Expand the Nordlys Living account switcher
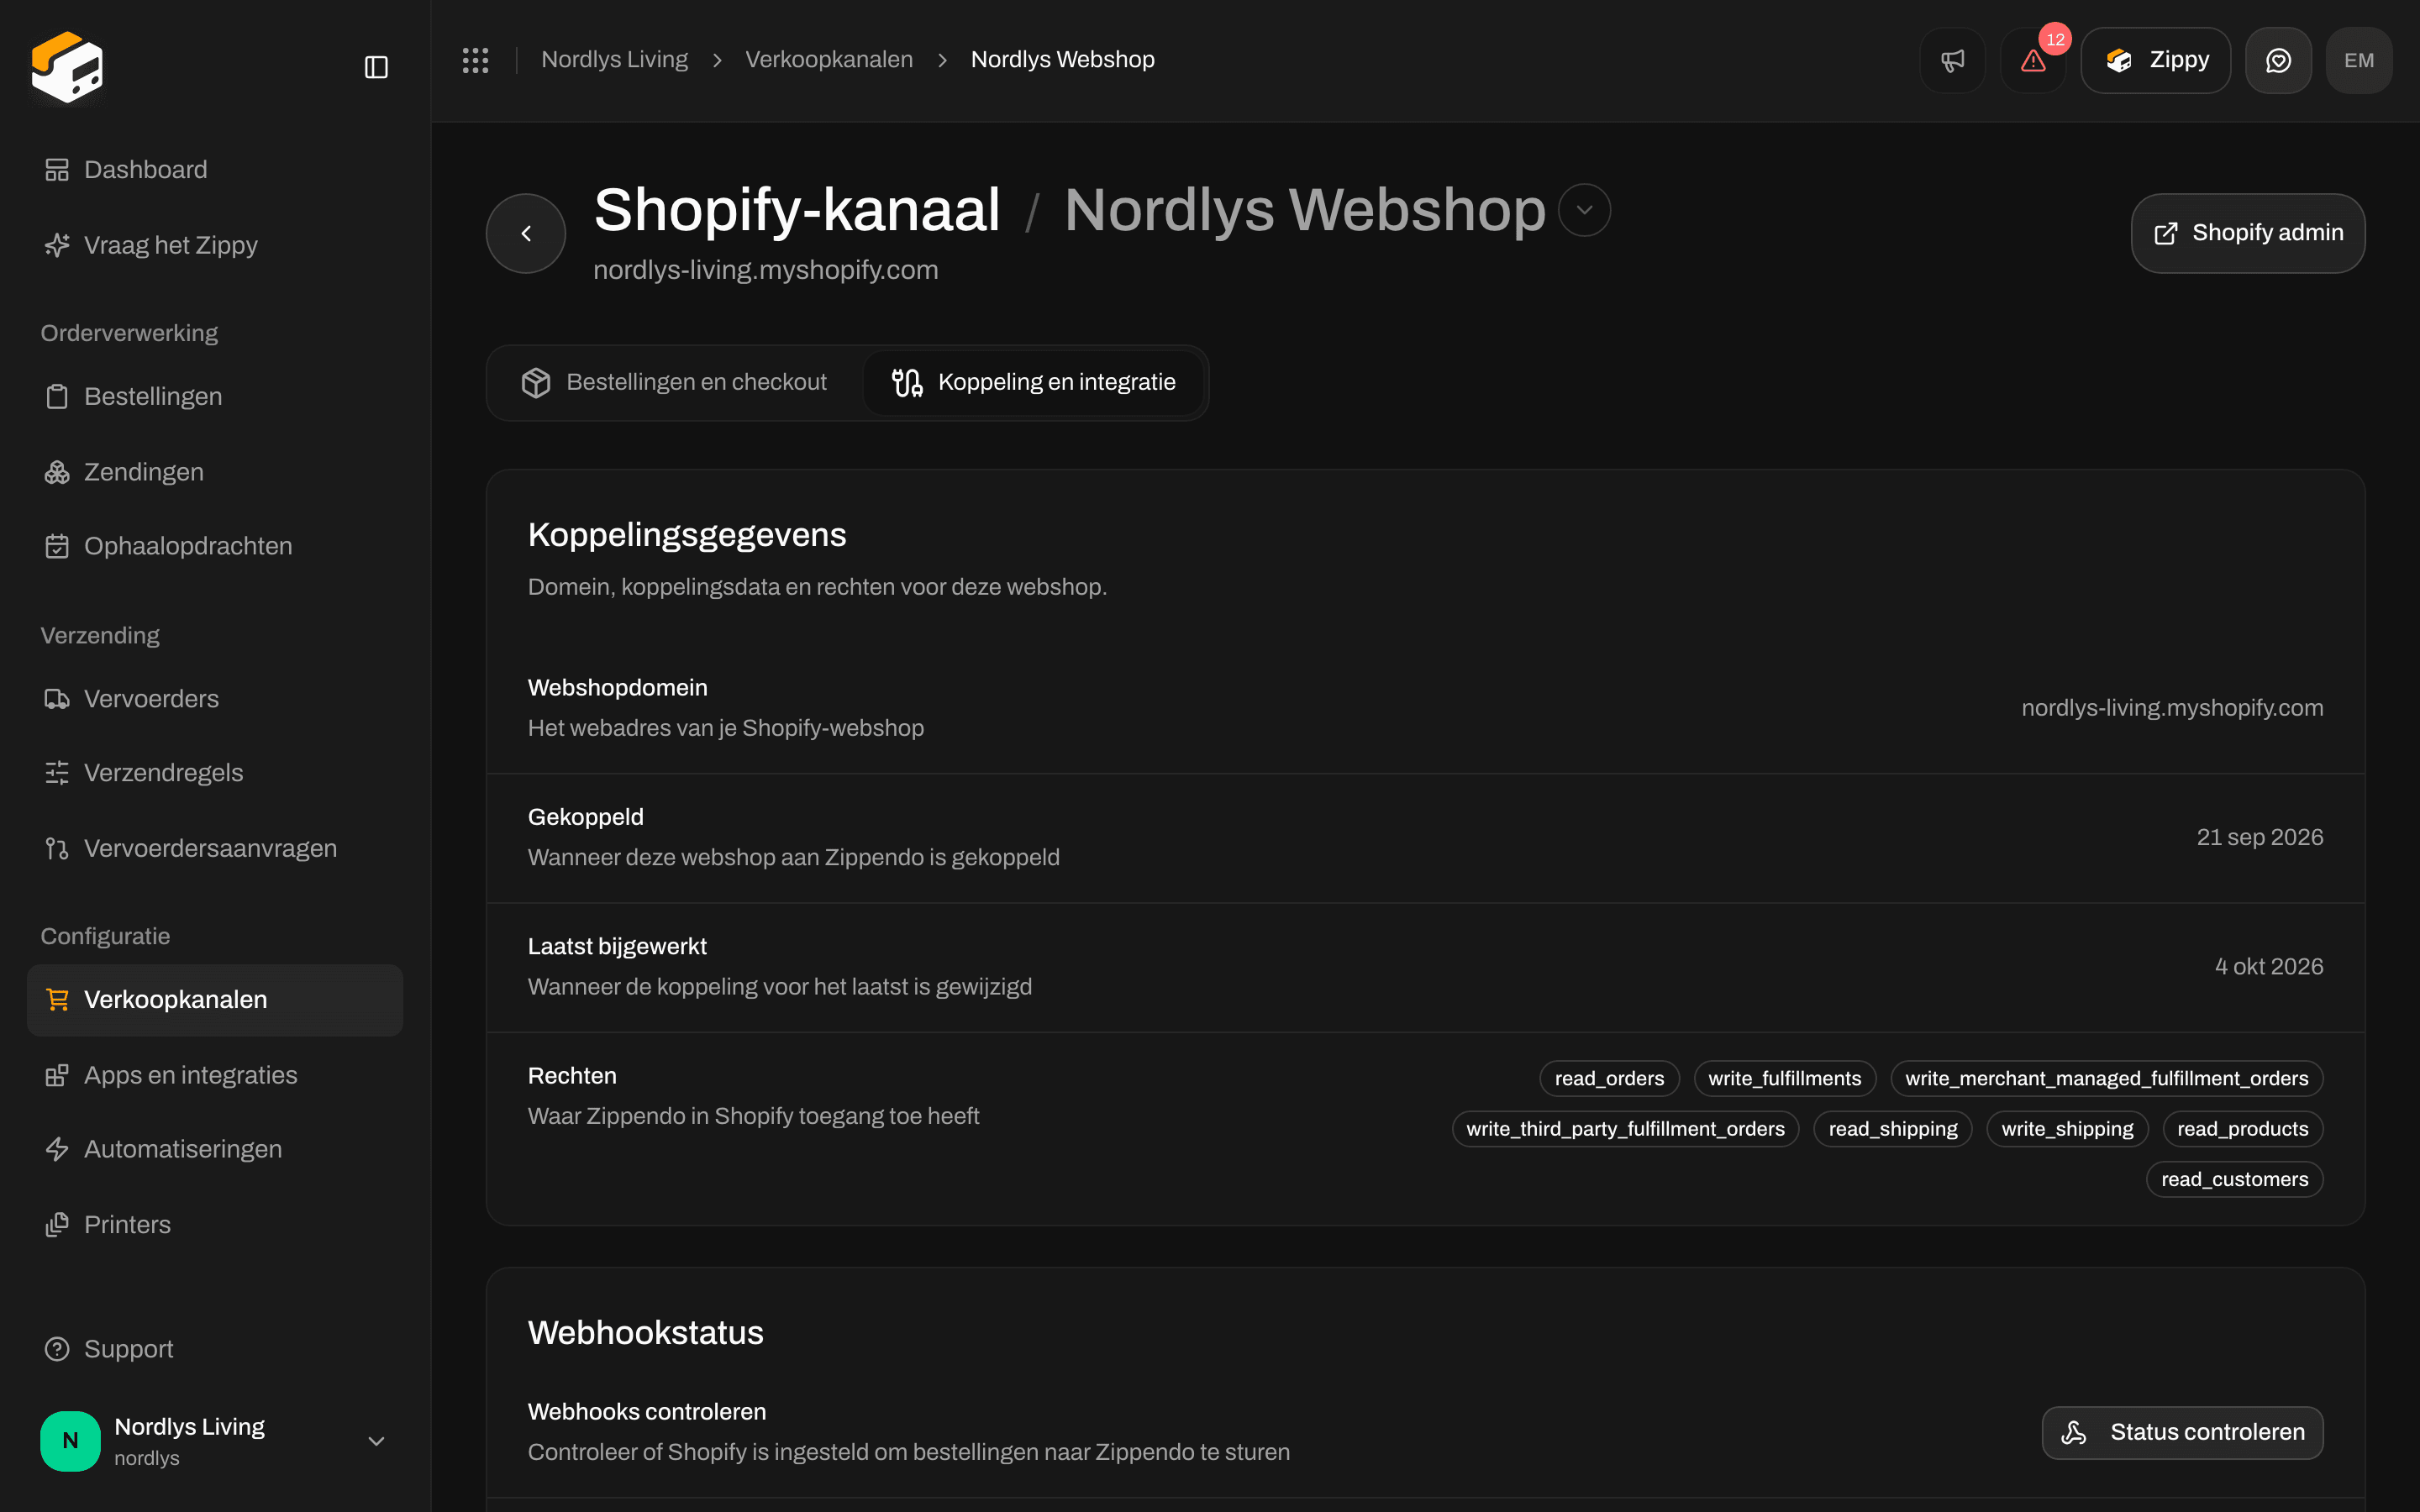 pyautogui.click(x=215, y=1440)
